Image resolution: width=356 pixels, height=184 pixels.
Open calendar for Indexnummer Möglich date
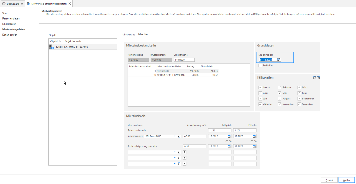(229, 136)
